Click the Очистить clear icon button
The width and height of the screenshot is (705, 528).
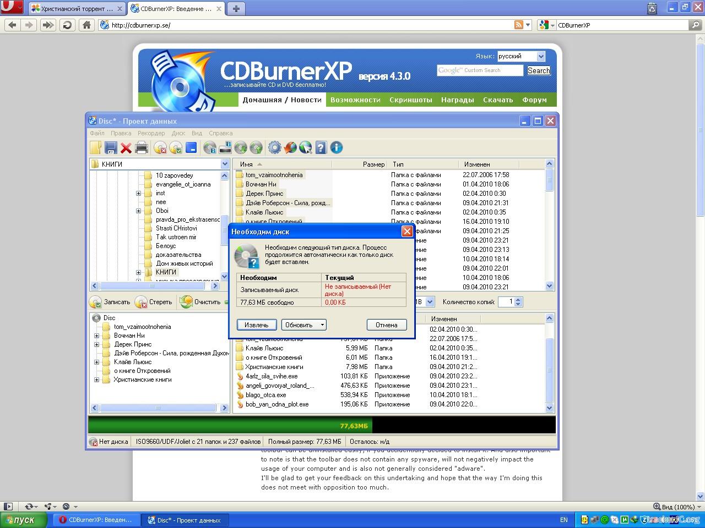point(201,302)
